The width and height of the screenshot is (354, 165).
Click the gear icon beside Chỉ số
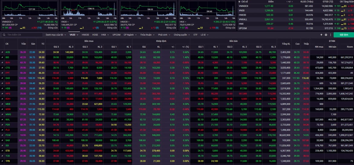[x=240, y=2]
